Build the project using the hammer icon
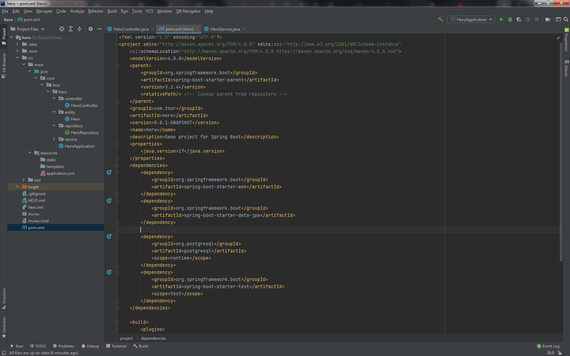This screenshot has height=356, width=570. tap(440, 19)
